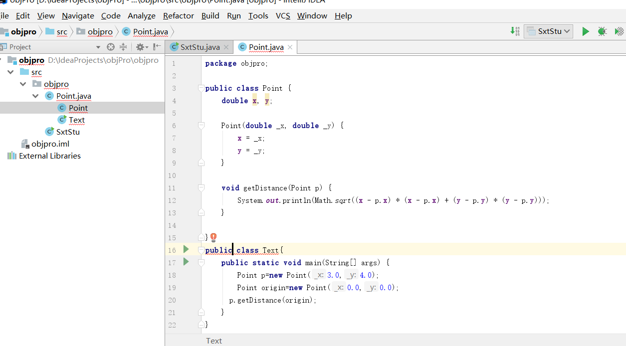Click Scroll from Source crosshair icon

point(111,47)
